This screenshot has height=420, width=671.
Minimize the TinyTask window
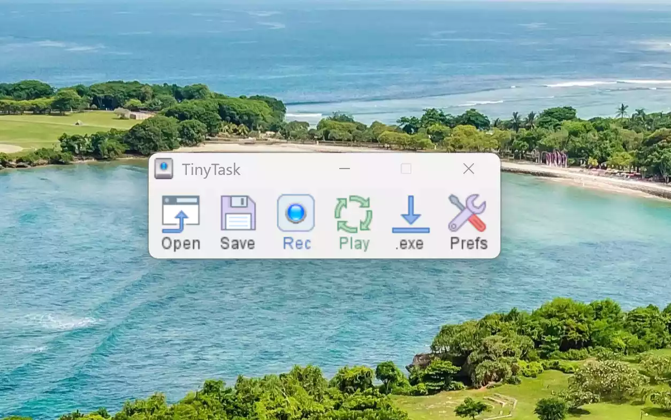pos(344,169)
